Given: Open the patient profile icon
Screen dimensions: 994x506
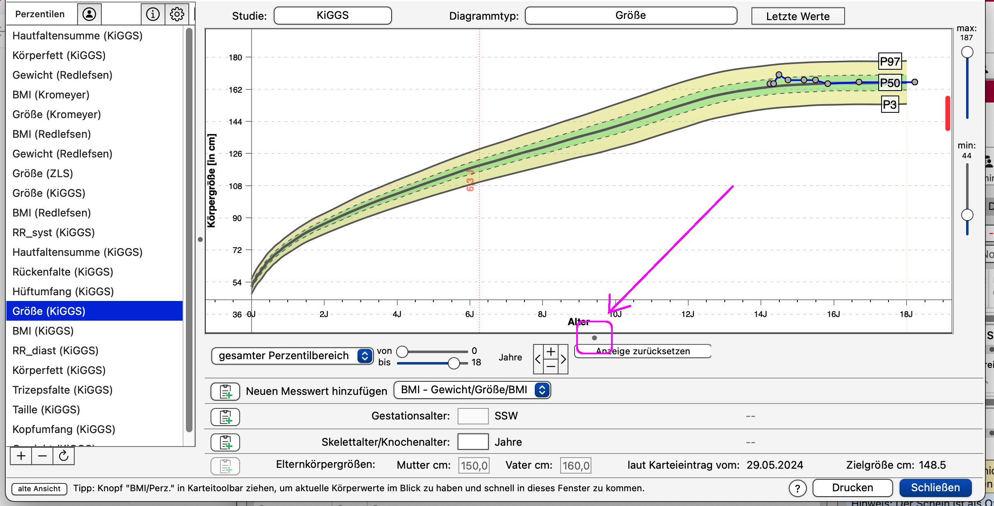Looking at the screenshot, I should pos(89,14).
